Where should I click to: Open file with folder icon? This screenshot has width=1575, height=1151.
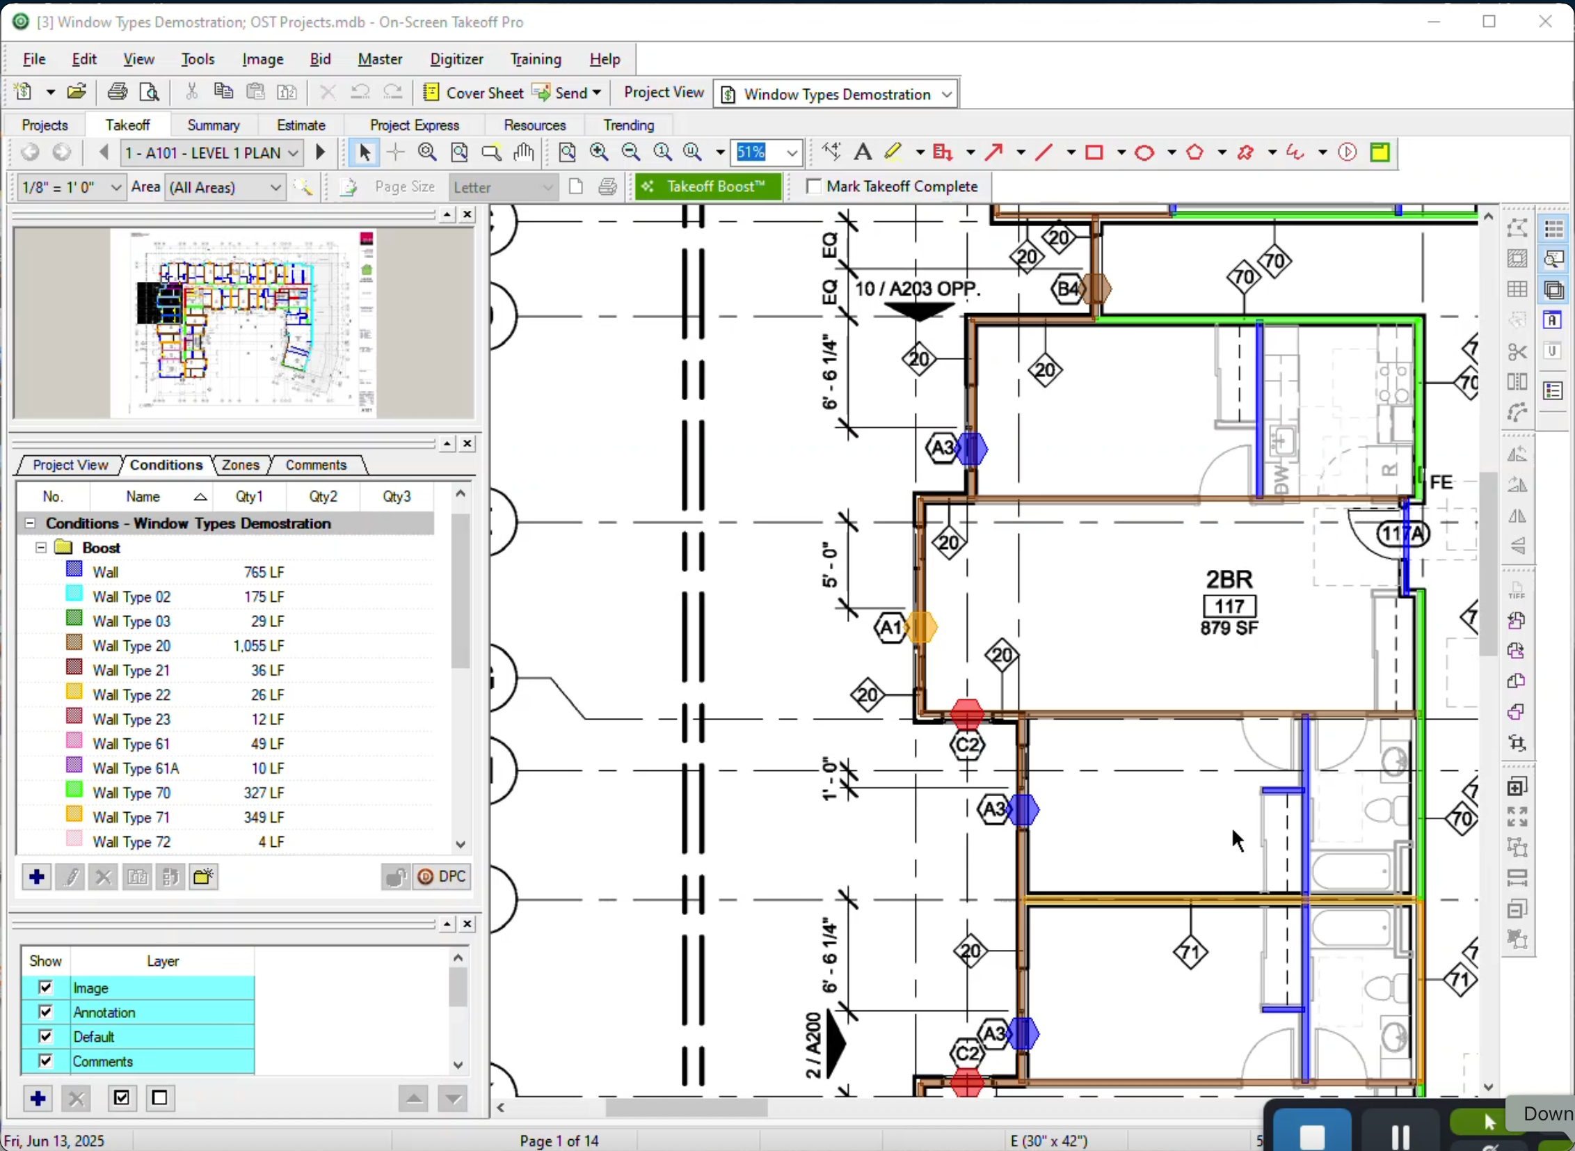(x=77, y=92)
